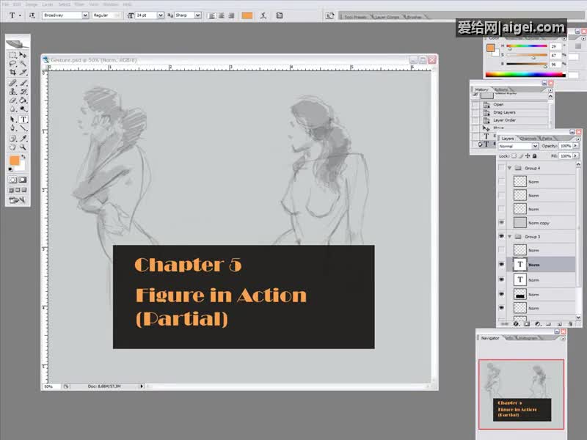
Task: Toggle visibility of Group 3
Action: pyautogui.click(x=501, y=237)
